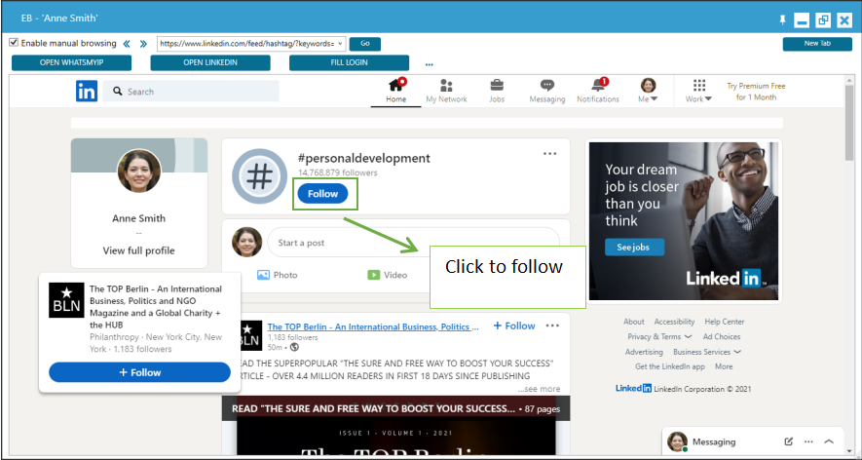This screenshot has height=460, width=862.
Task: Expand Business Services dropdown
Action: point(707,352)
